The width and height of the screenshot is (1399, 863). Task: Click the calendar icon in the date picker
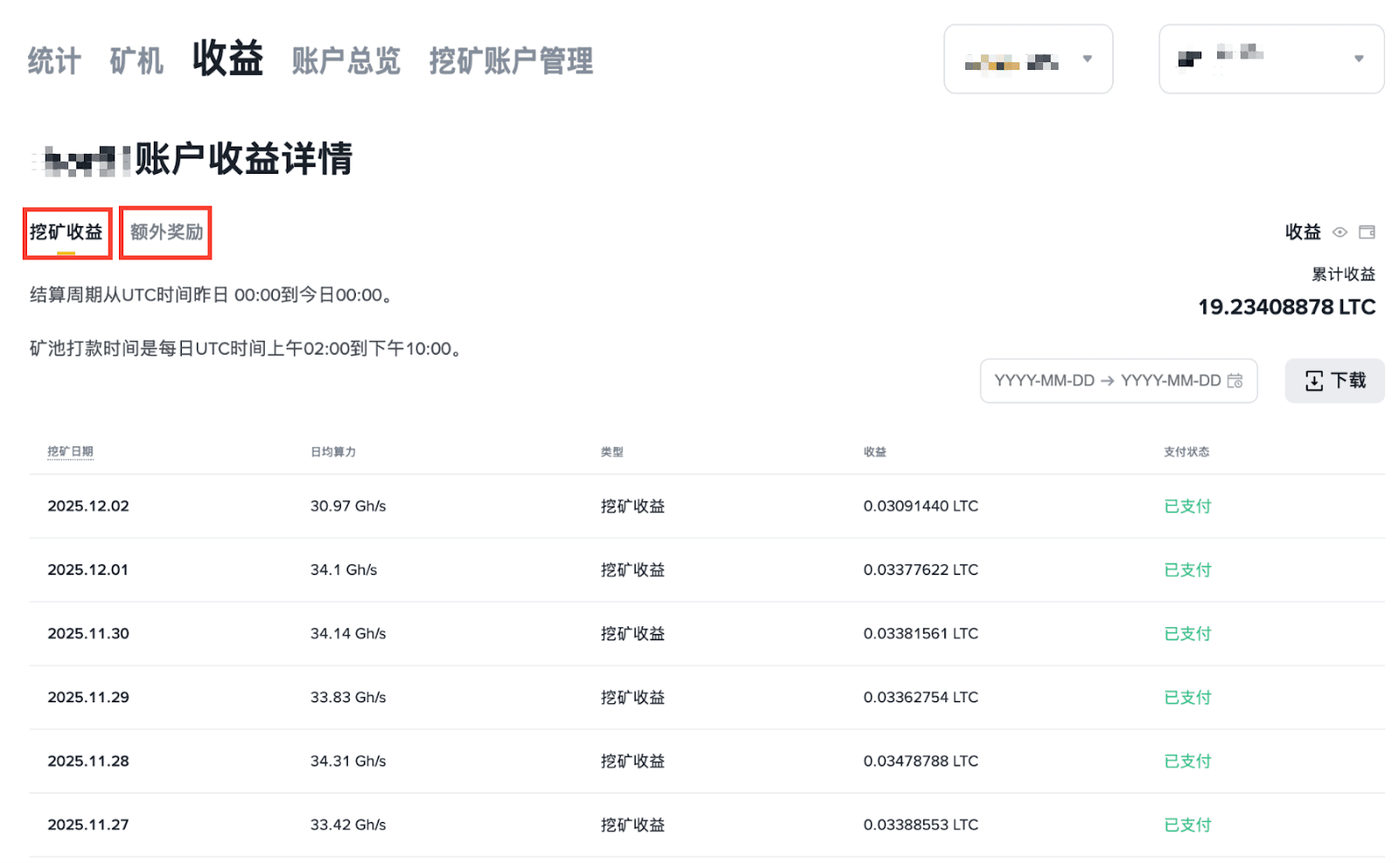coord(1236,381)
